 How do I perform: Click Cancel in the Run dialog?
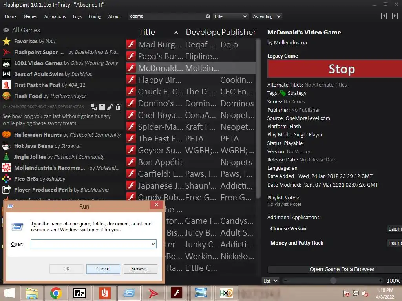pyautogui.click(x=103, y=269)
